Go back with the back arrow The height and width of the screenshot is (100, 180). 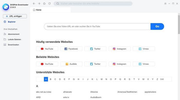tap(34, 4)
